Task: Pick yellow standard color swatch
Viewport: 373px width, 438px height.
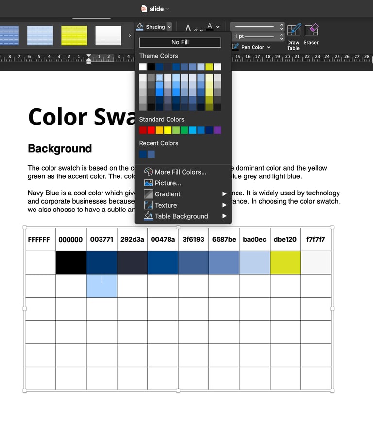Action: pos(168,130)
